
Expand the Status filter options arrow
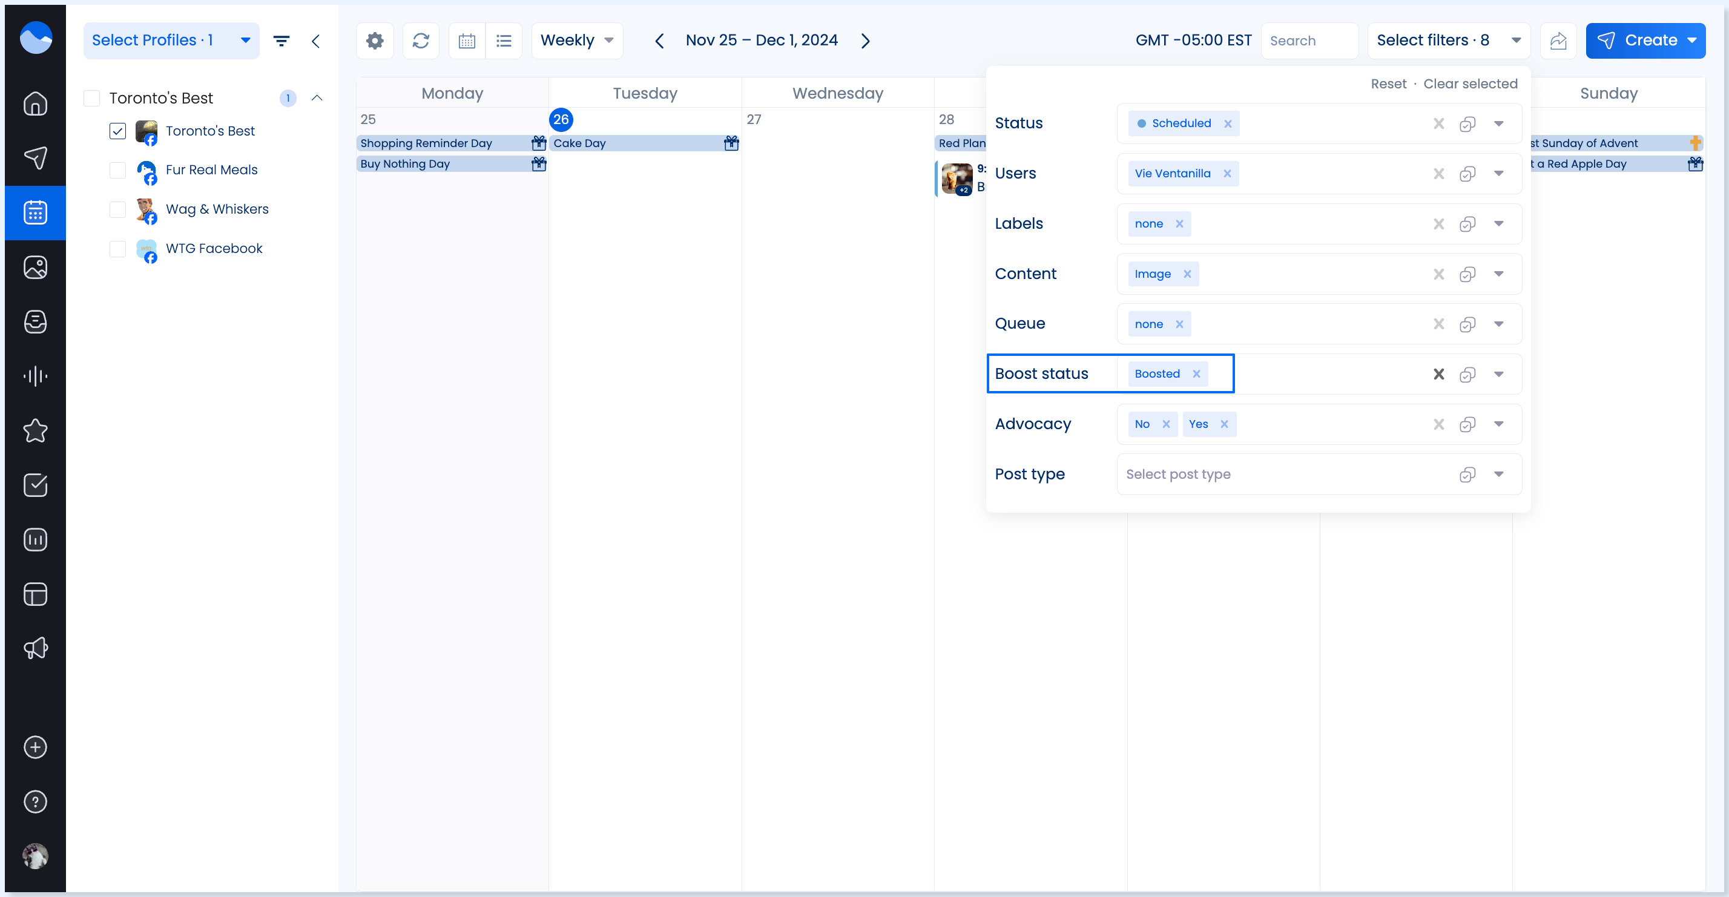[1498, 123]
